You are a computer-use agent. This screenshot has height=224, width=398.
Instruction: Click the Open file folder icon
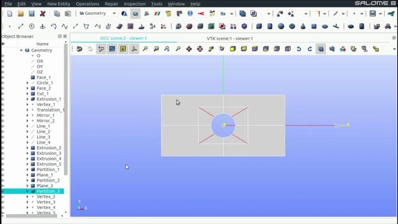21,14
